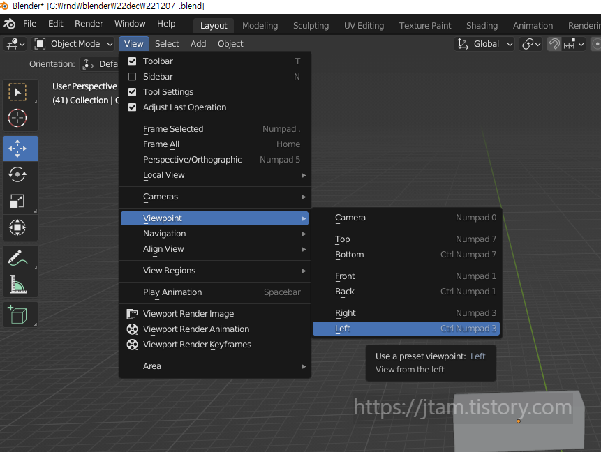
Task: Click the Blender logo menu icon
Action: (9, 24)
